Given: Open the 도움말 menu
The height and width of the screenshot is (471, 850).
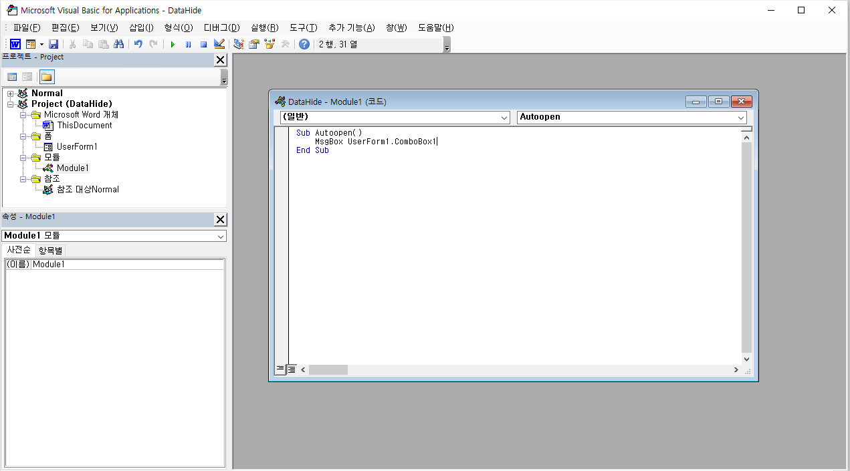Looking at the screenshot, I should [x=436, y=27].
